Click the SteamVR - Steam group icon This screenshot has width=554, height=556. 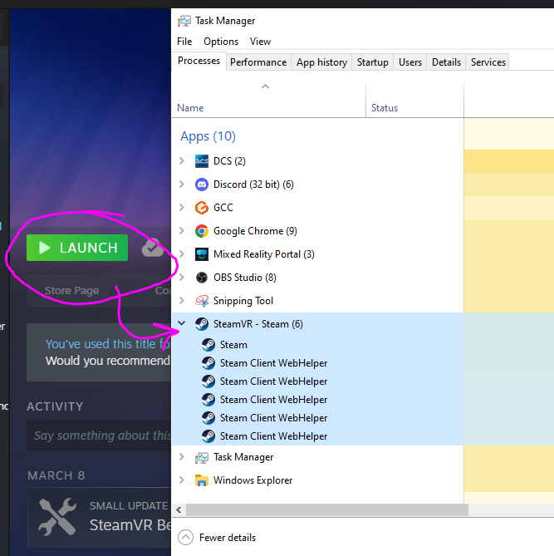(x=202, y=324)
